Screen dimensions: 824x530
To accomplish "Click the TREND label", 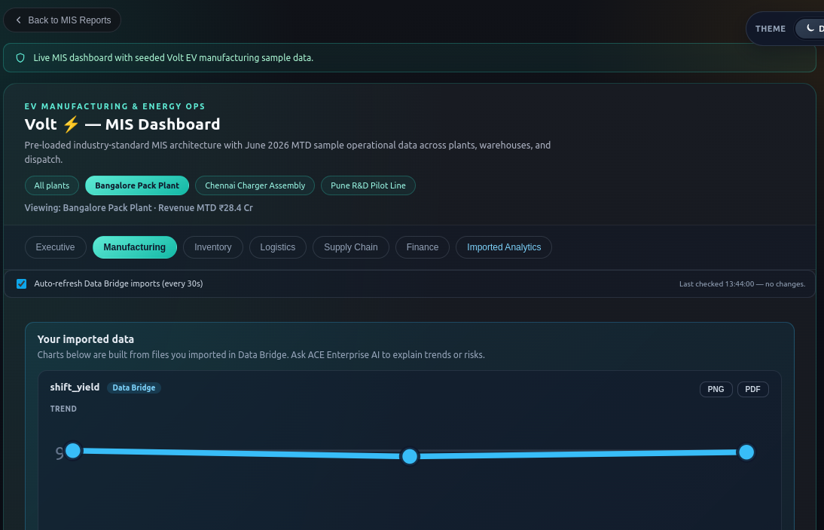I will pyautogui.click(x=63, y=409).
